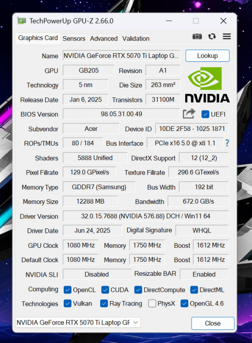252x343 pixels.
Task: Take a screenshot with the camera icon
Action: (197, 37)
